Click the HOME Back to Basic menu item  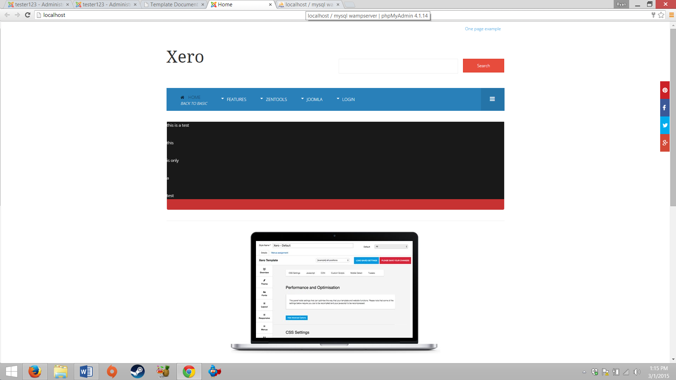(194, 100)
